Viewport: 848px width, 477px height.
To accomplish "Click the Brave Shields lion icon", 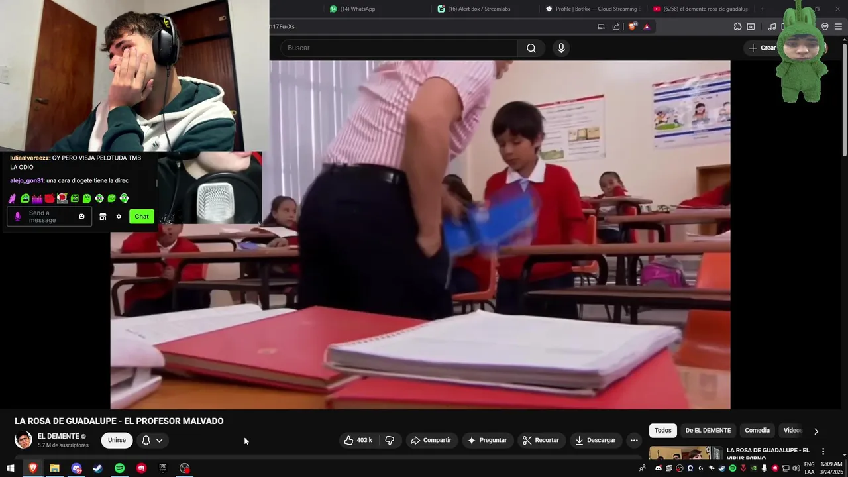I will [633, 26].
